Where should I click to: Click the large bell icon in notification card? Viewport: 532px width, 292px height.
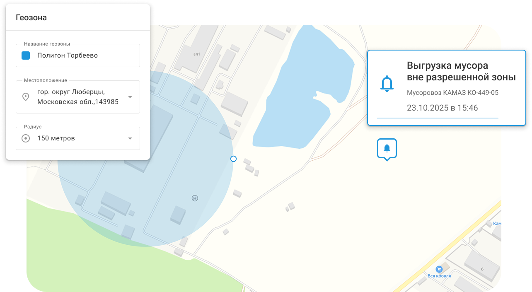(387, 84)
